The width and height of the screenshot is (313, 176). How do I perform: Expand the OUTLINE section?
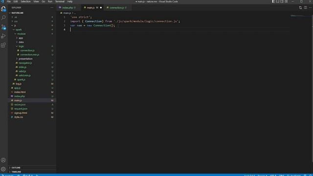pyautogui.click(x=32, y=168)
